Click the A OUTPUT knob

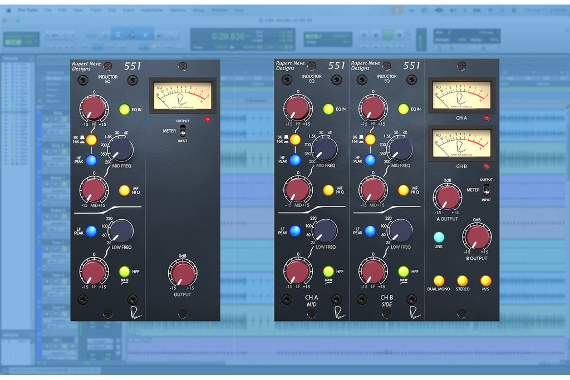[448, 198]
